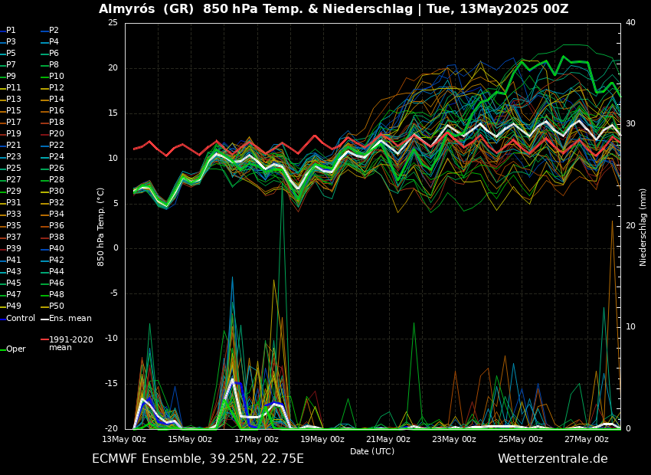Select the P50 legend entry
The width and height of the screenshot is (651, 475).
click(x=57, y=306)
